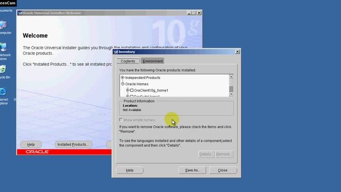Click the Details button in Inventory

coord(206,154)
